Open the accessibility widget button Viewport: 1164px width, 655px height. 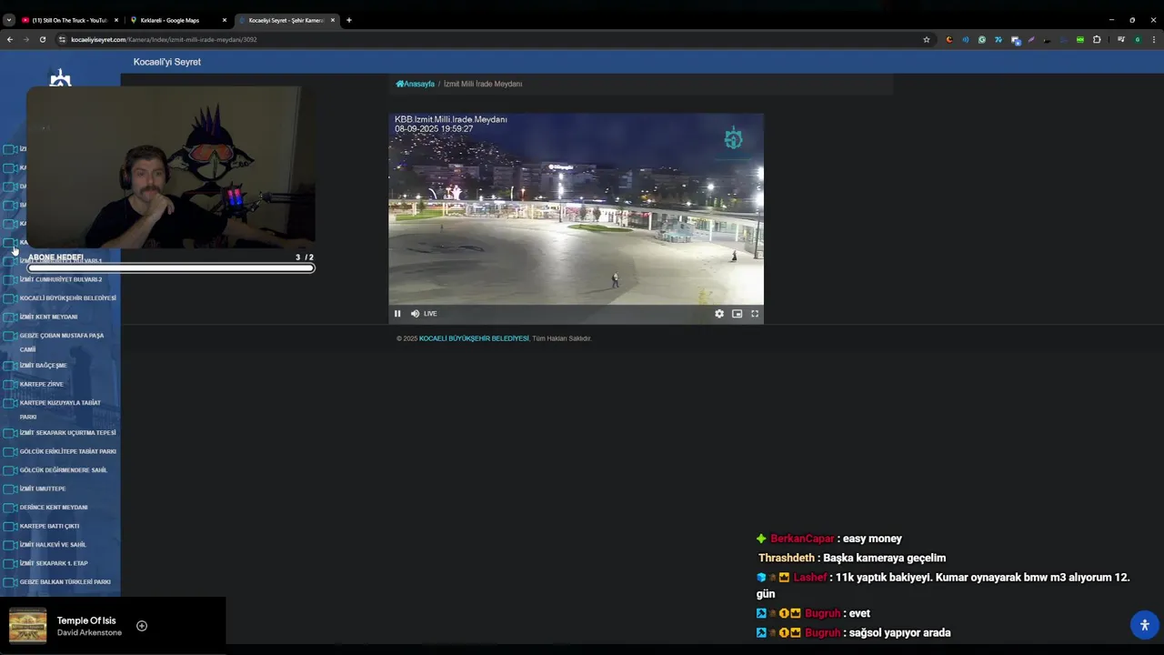point(1144,625)
